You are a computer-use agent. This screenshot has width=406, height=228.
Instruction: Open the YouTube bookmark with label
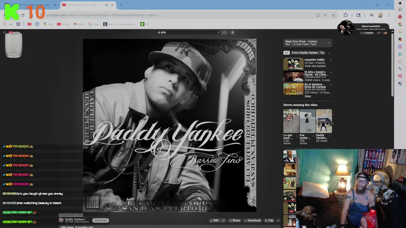click(63, 24)
